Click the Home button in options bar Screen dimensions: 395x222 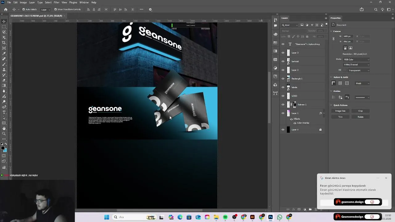[x=6, y=9]
